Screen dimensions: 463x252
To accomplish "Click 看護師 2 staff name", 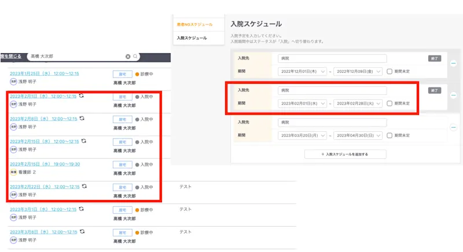I will (x=27, y=172).
